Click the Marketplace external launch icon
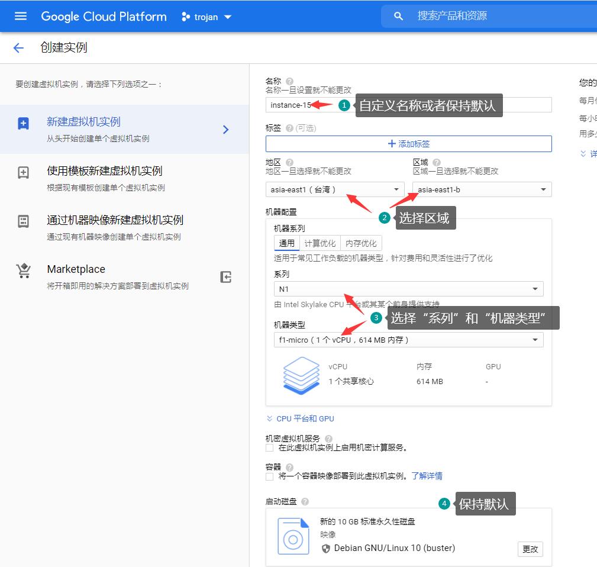The image size is (597, 567). 226,277
